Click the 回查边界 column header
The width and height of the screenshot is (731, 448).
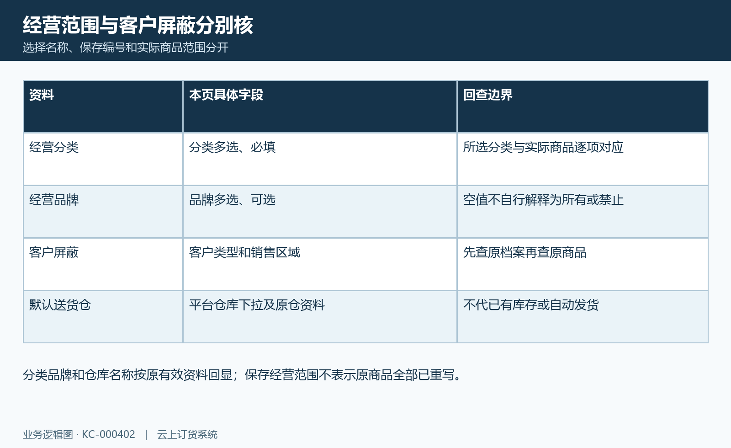[x=583, y=107]
